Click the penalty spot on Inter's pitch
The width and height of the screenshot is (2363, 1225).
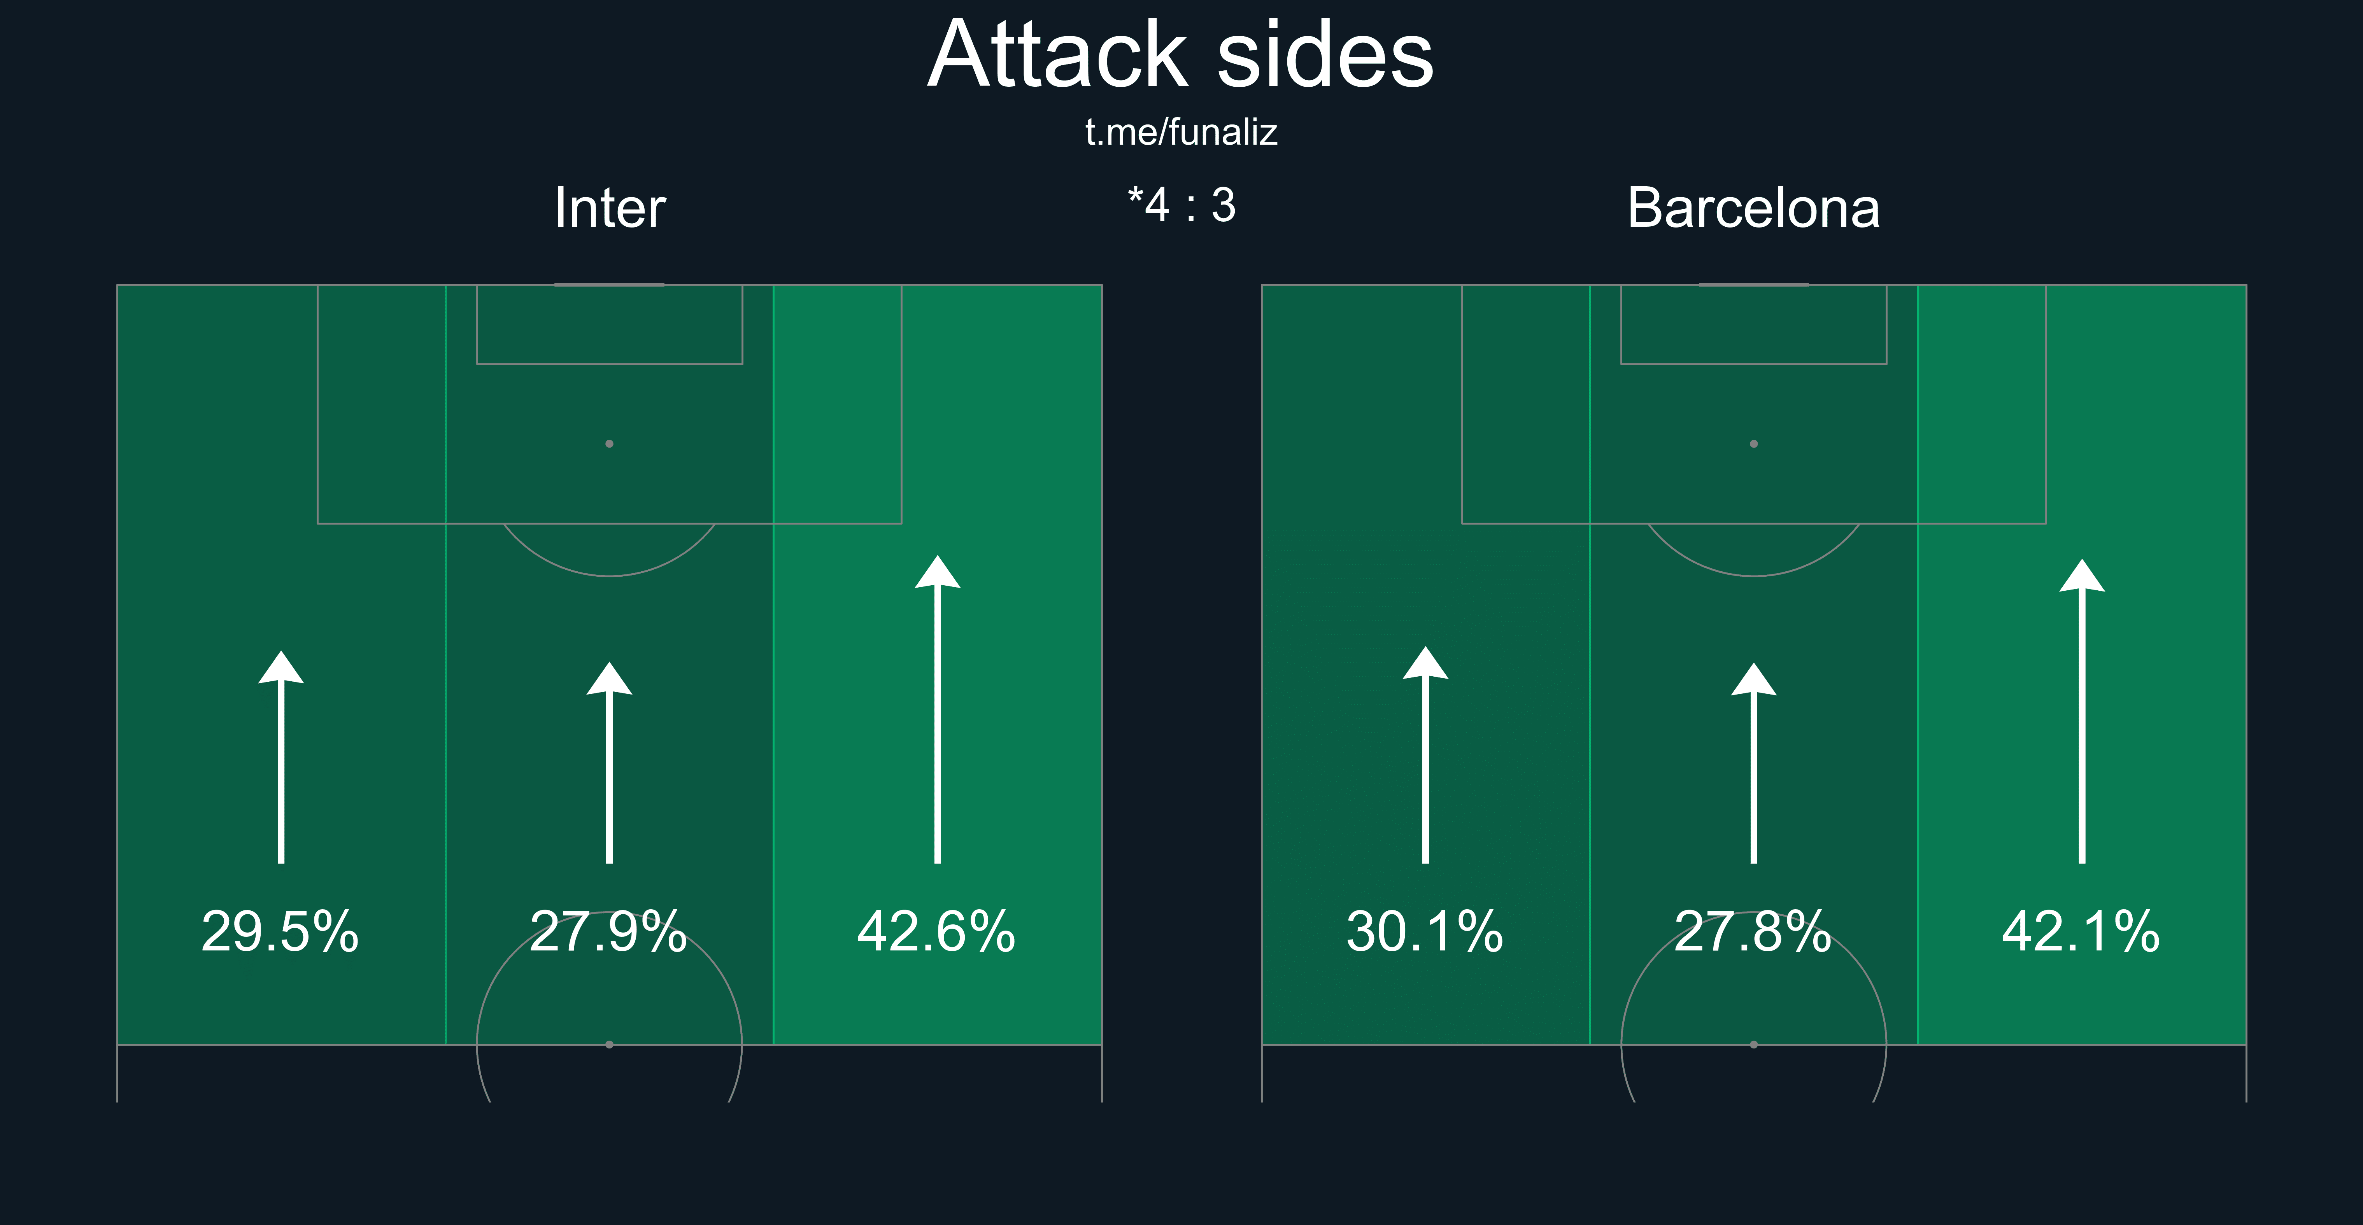tap(609, 444)
